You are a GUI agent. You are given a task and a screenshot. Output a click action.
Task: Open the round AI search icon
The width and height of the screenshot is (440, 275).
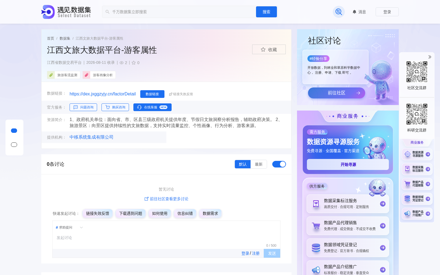(x=339, y=12)
